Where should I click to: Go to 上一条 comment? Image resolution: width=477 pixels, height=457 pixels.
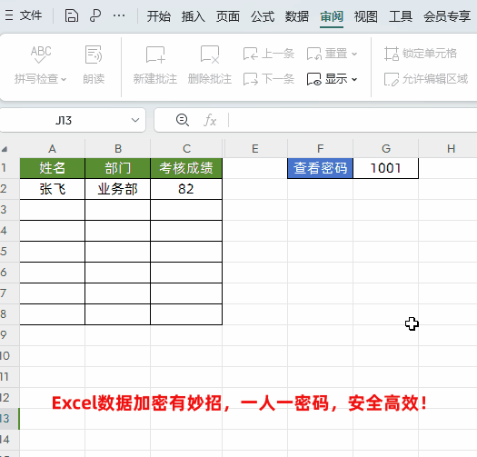coord(269,54)
